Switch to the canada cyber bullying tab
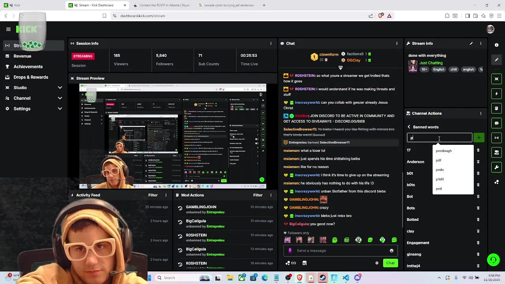The image size is (505, 284). (x=226, y=5)
